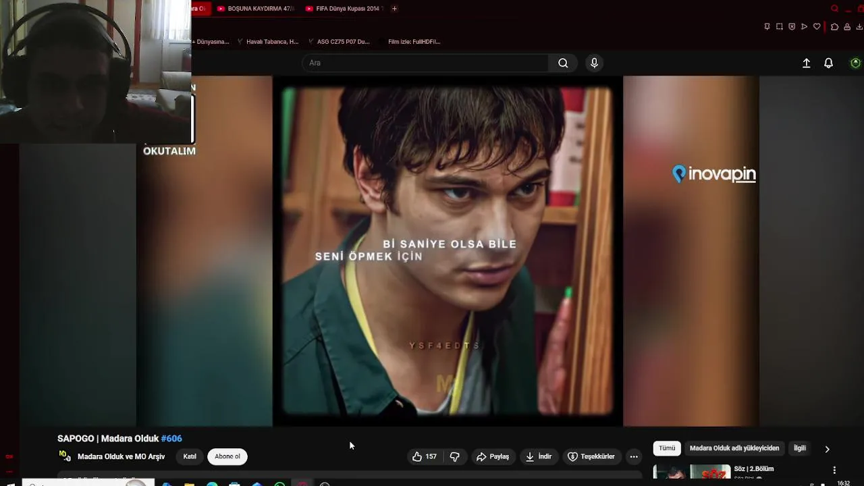This screenshot has width=864, height=486.
Task: Like the video with thumbs up 157
Action: point(425,457)
